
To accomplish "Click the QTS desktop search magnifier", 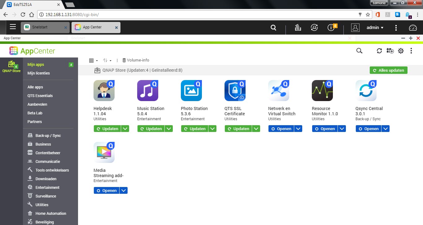I will (273, 28).
